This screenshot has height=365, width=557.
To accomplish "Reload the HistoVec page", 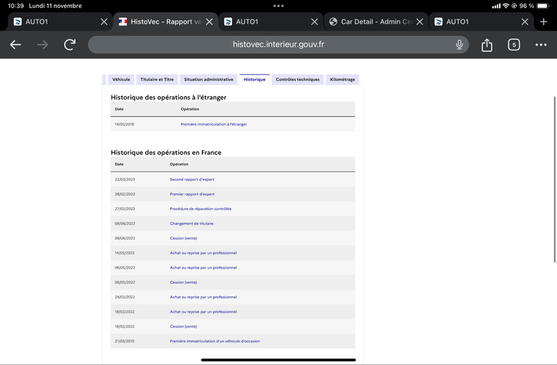I will click(70, 44).
